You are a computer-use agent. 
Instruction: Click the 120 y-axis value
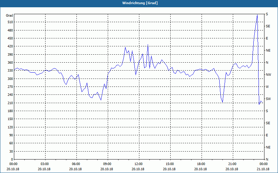click(x=10, y=127)
